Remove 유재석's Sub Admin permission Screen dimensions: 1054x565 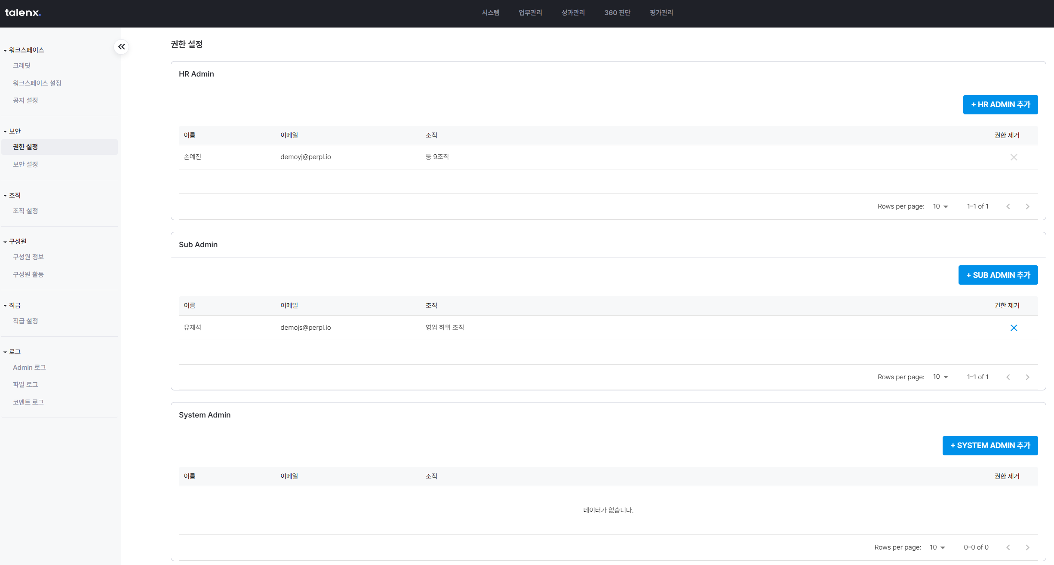tap(1014, 328)
